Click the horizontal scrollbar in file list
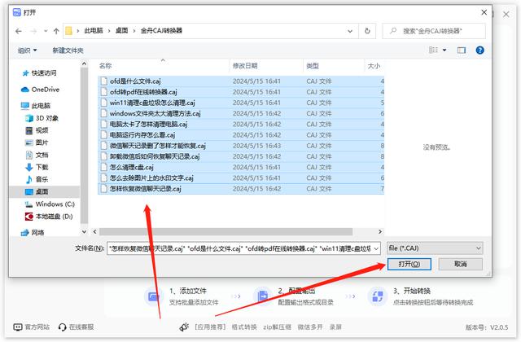 pos(226,231)
